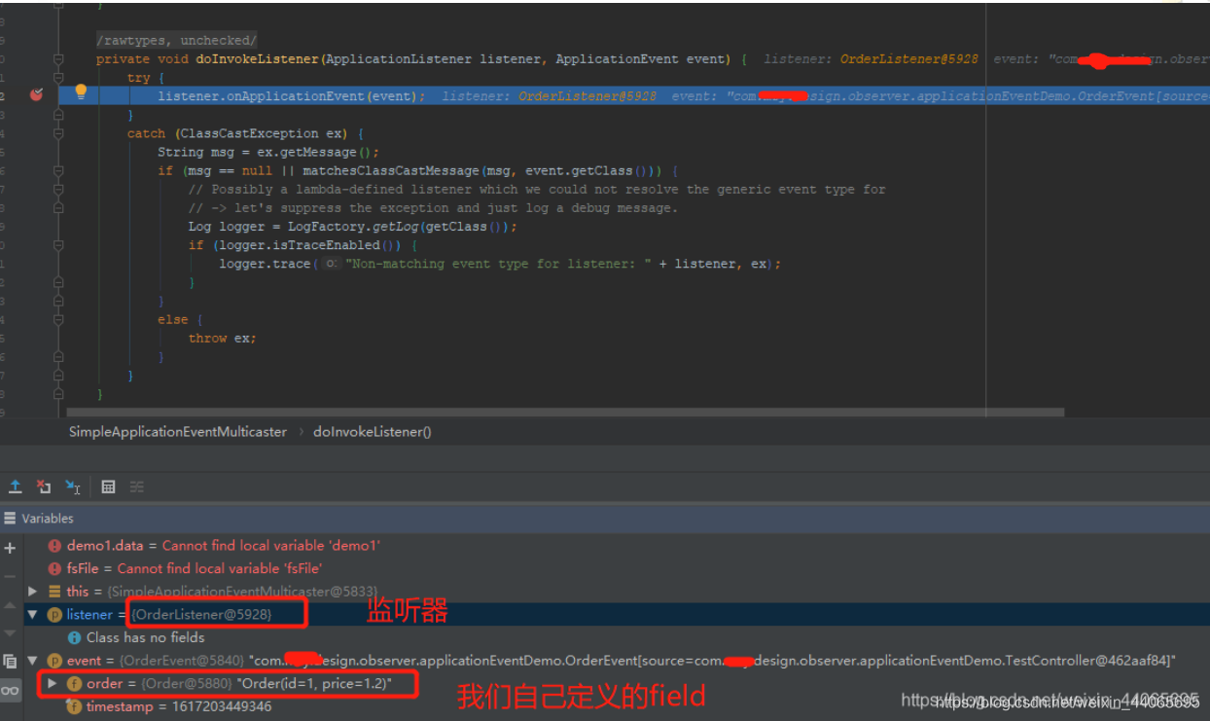Collapse the event variable node

click(x=33, y=661)
